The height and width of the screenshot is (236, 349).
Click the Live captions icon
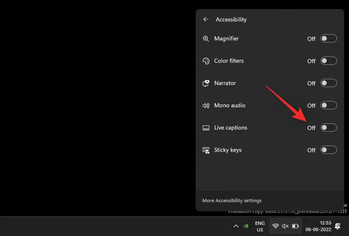206,128
